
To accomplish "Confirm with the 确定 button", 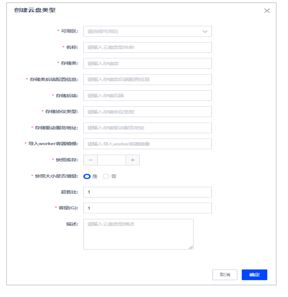I will pyautogui.click(x=254, y=275).
